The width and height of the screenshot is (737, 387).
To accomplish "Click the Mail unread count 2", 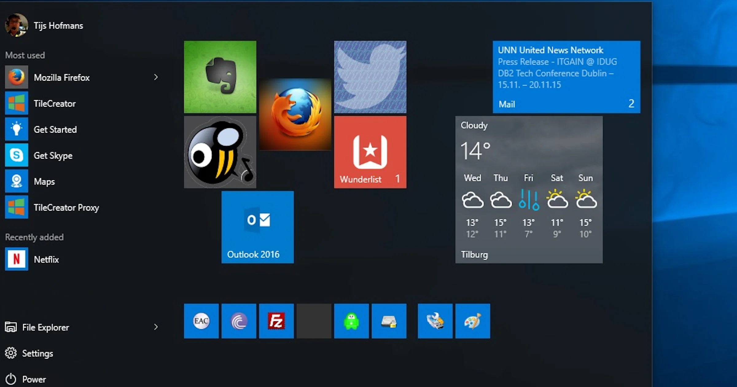I will (x=631, y=104).
